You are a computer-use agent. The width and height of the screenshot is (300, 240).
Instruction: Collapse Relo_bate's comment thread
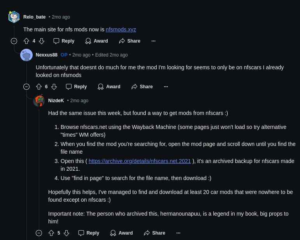14,41
